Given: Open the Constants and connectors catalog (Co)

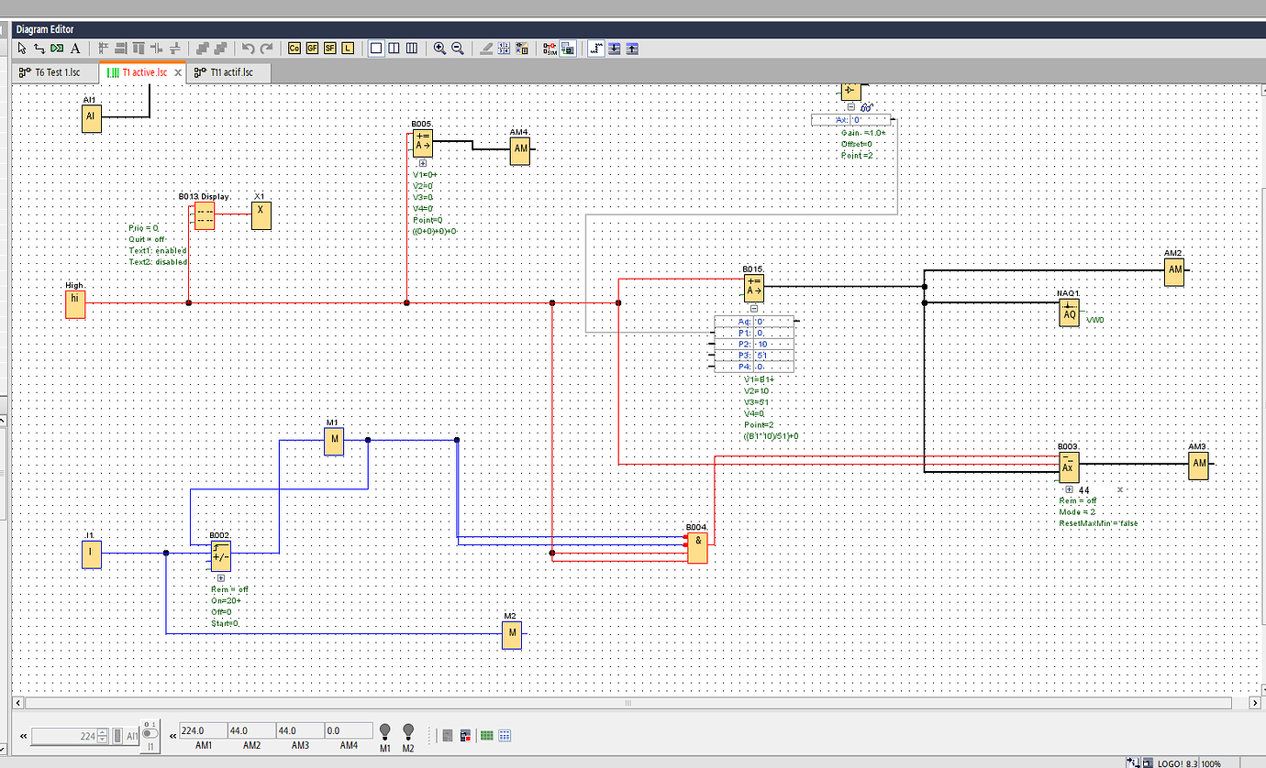Looking at the screenshot, I should [294, 48].
